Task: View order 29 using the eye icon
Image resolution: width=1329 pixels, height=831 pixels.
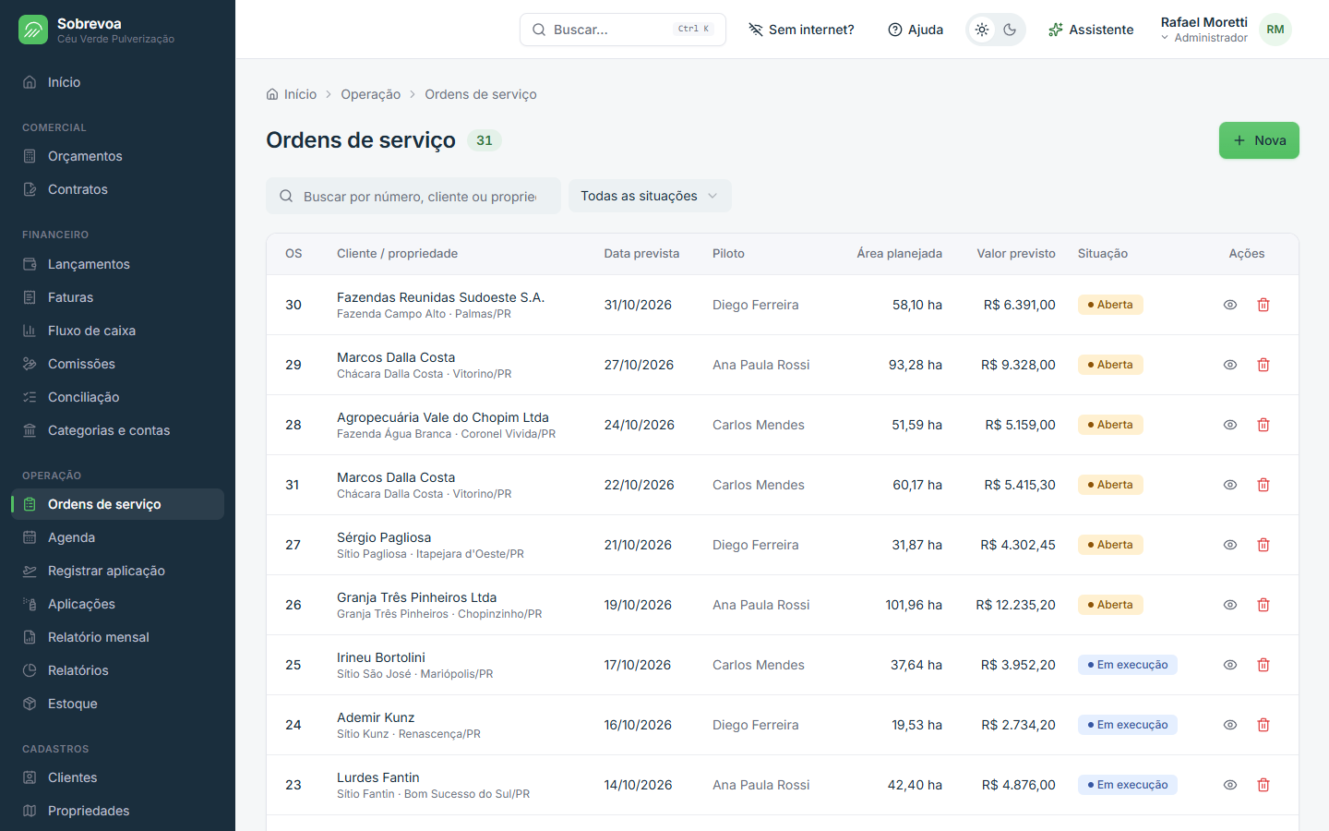Action: tap(1230, 365)
